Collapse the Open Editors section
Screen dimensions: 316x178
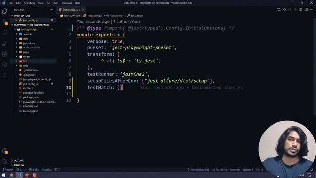tap(22, 16)
